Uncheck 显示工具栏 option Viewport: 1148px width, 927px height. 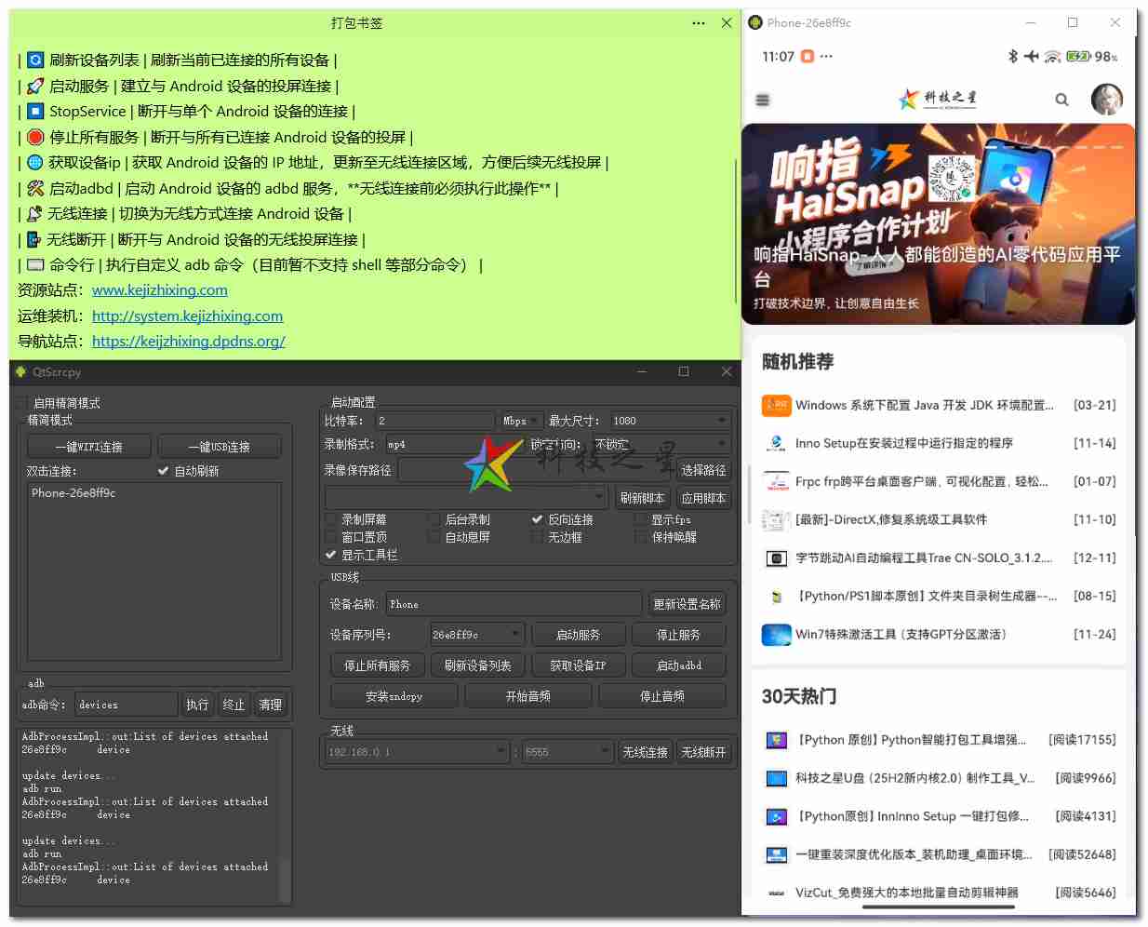[x=331, y=555]
